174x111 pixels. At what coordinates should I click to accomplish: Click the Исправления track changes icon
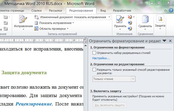click(x=23, y=19)
